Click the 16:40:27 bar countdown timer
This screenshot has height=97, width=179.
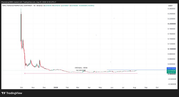coord(171,72)
